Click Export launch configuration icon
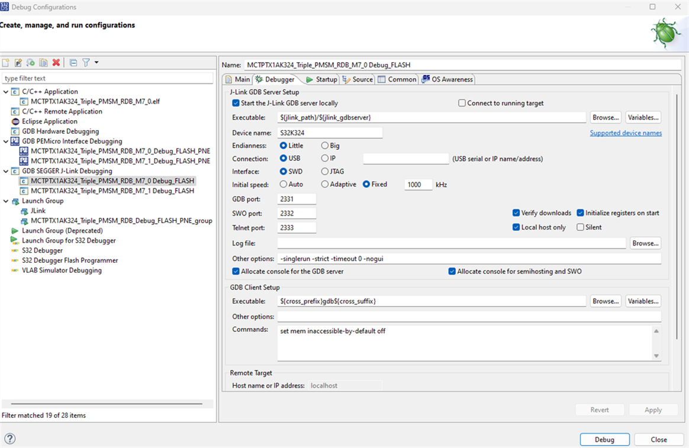689x448 pixels. click(x=31, y=63)
